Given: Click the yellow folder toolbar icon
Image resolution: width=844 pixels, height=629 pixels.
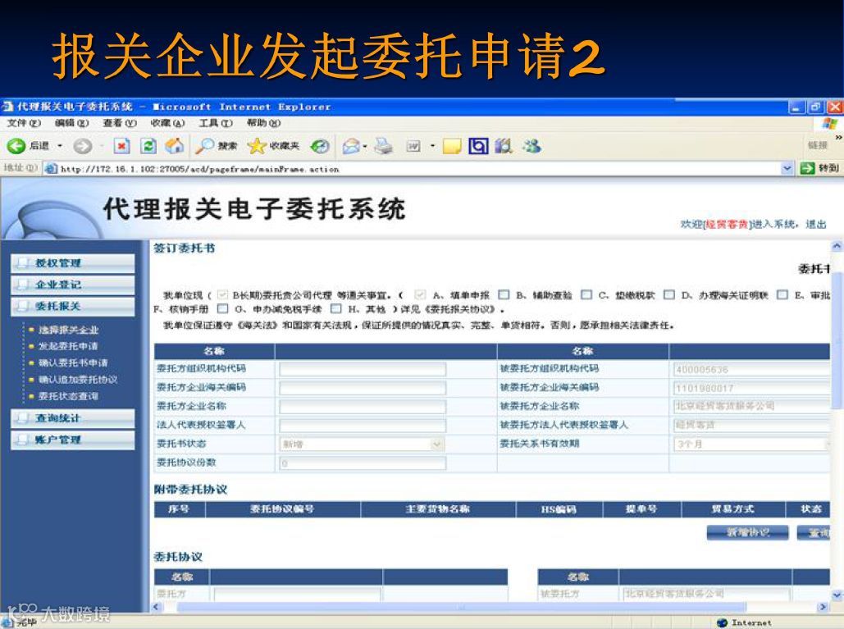Looking at the screenshot, I should point(452,146).
